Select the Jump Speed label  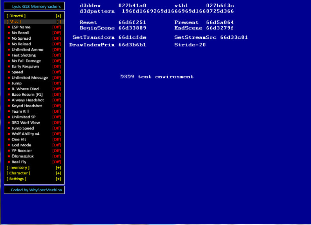23,128
